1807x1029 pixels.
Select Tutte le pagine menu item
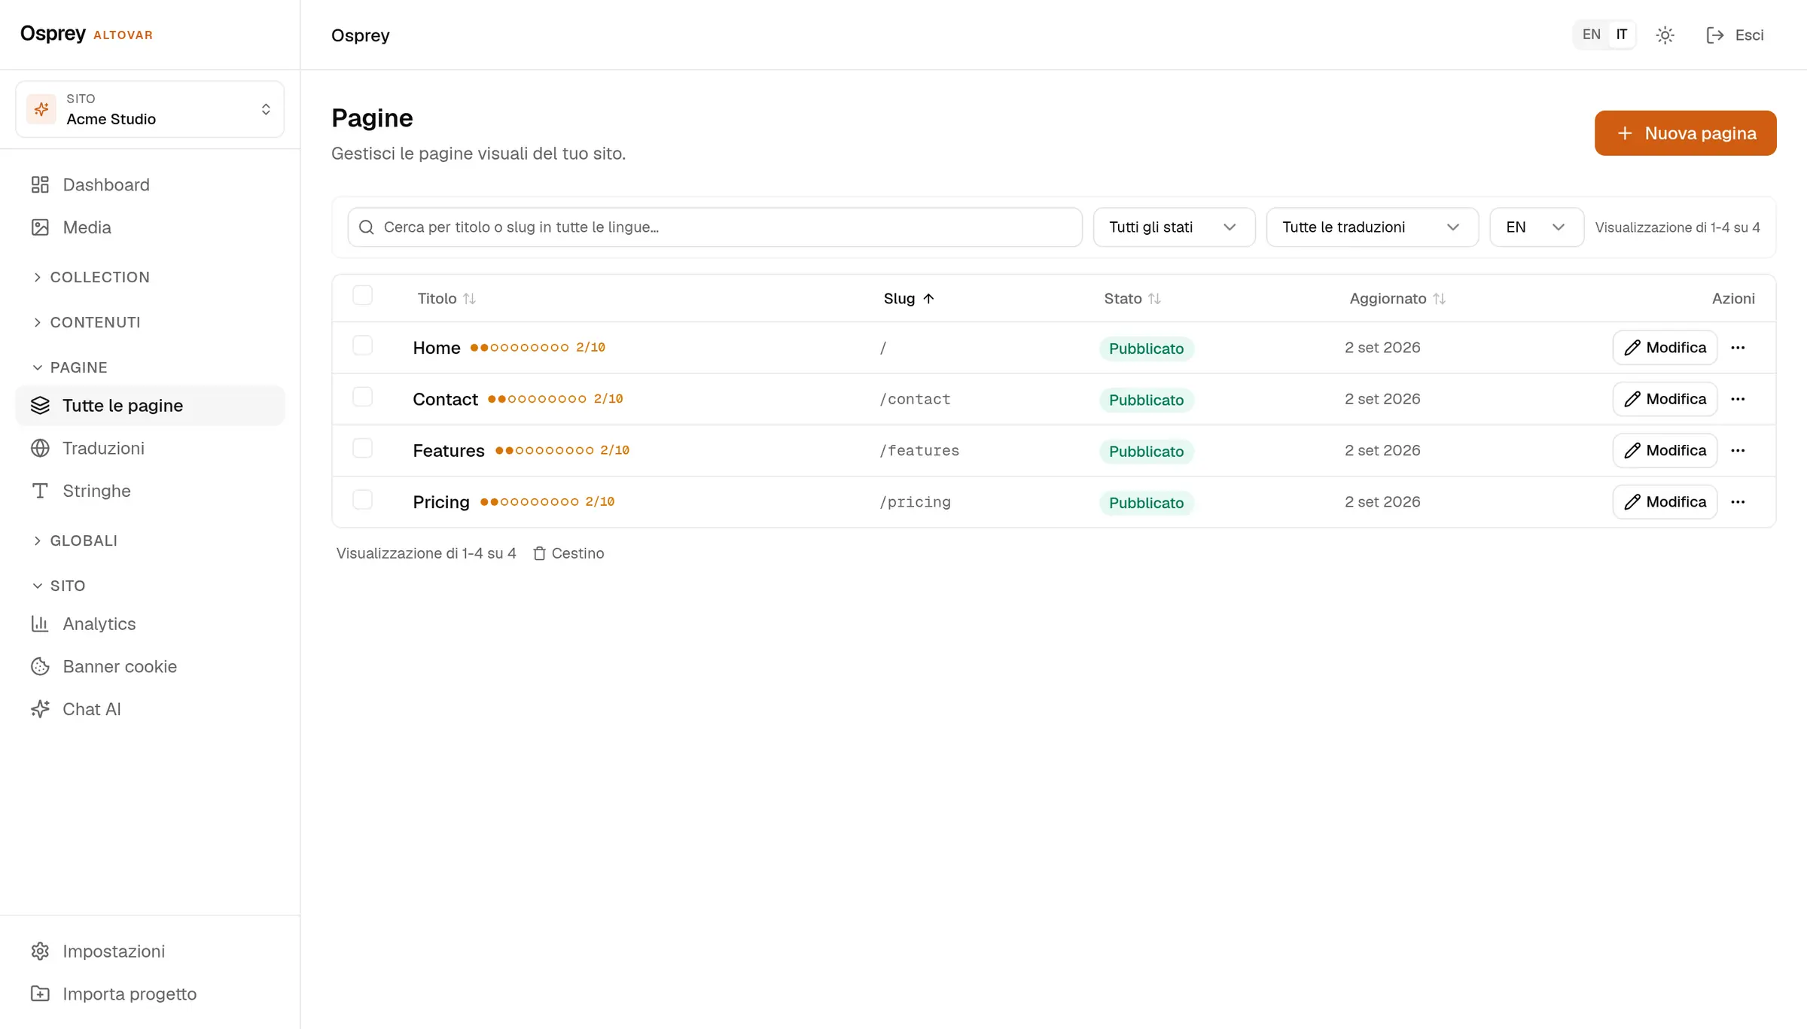[x=150, y=406]
